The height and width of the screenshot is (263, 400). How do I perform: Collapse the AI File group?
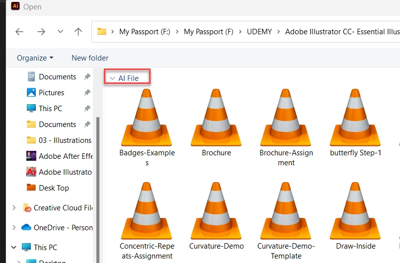112,78
